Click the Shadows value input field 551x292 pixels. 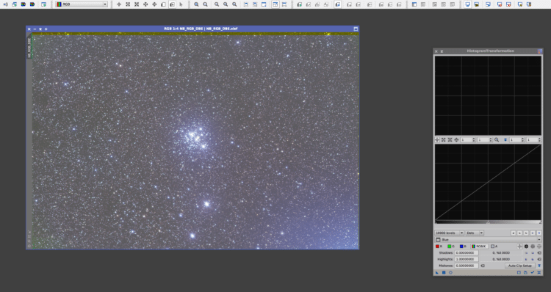[x=466, y=252]
